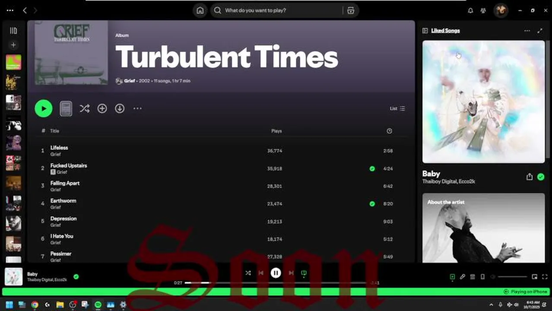The width and height of the screenshot is (552, 311).
Task: Expand Your Library sidebar
Action: point(13,31)
